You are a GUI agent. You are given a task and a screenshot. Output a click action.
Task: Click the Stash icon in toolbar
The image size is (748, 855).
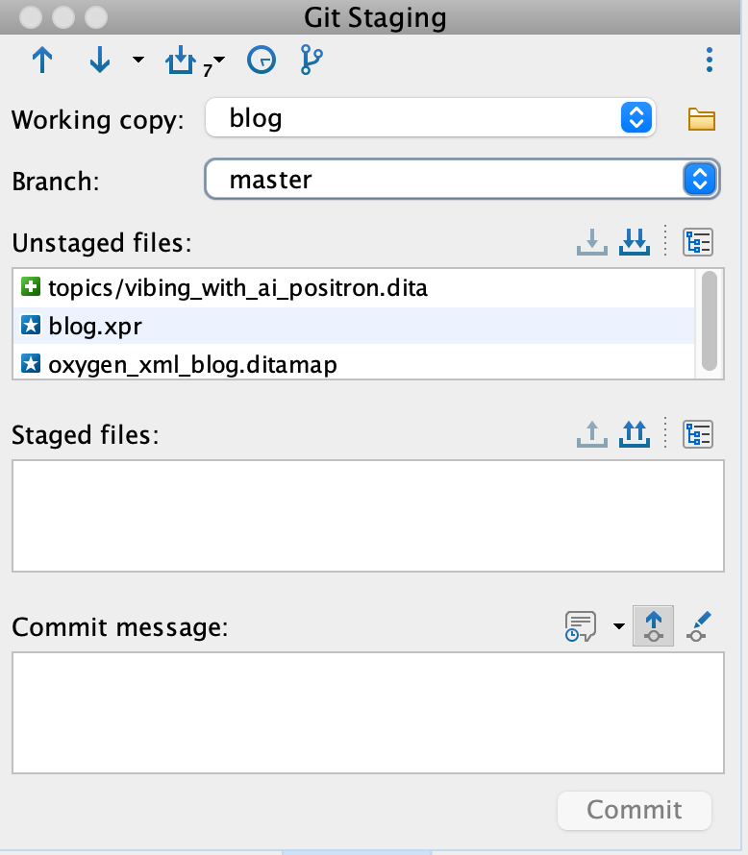pos(181,61)
